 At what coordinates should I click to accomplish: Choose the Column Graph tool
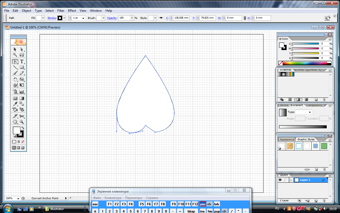22,92
